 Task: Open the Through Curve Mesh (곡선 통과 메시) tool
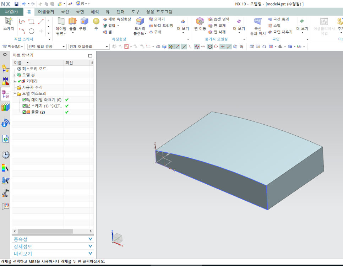tap(258, 26)
